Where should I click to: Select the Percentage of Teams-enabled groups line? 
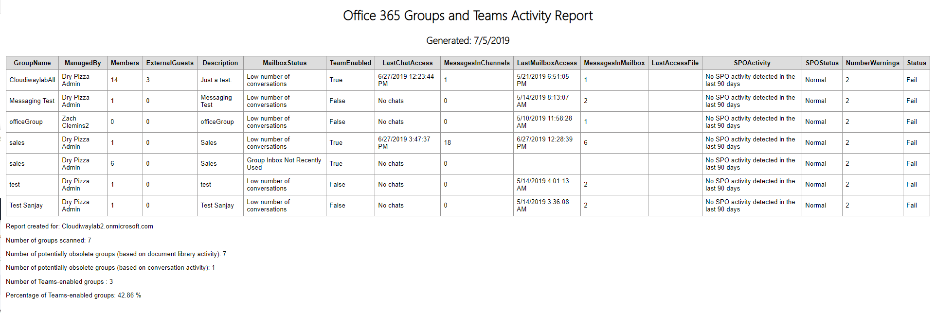point(73,296)
